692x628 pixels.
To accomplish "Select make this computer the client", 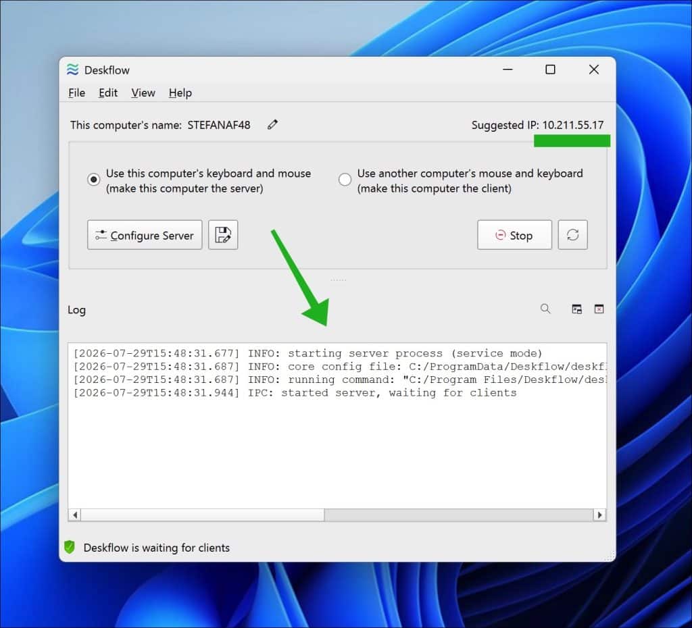I will point(345,180).
